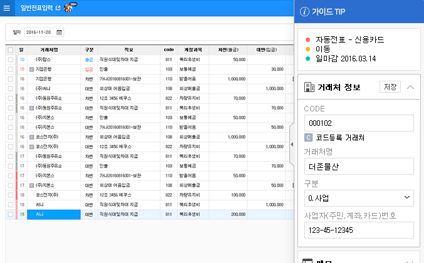
Task: Click the 저장 button
Action: 390,87
